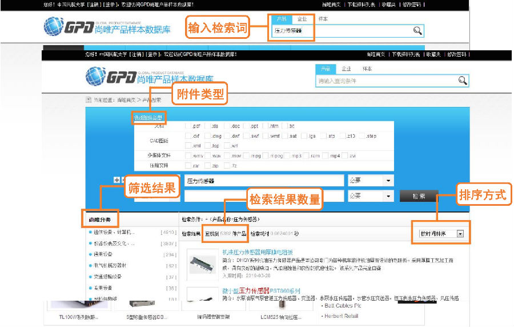Viewport: 514px width, 327px height.
Task: Click the topmost GPD globe logo
Action: tap(55, 26)
